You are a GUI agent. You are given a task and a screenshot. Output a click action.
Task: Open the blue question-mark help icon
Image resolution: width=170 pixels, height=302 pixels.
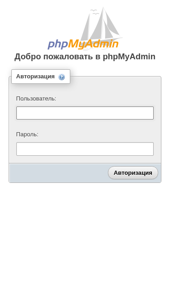click(62, 77)
